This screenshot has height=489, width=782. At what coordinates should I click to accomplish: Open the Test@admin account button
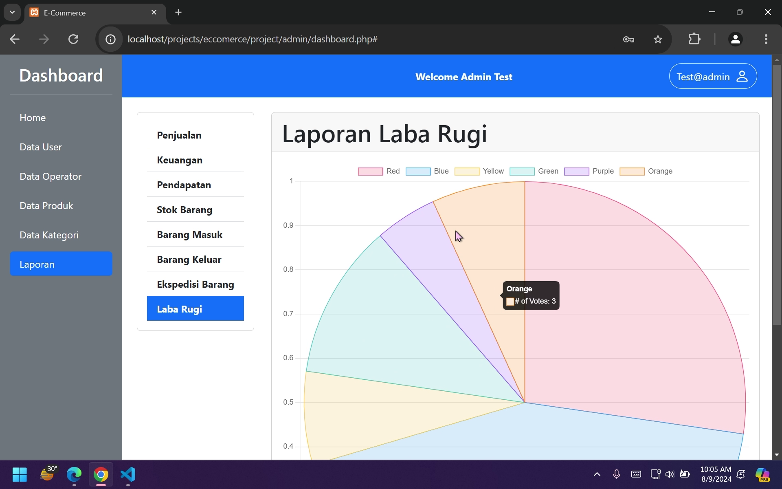pyautogui.click(x=713, y=76)
